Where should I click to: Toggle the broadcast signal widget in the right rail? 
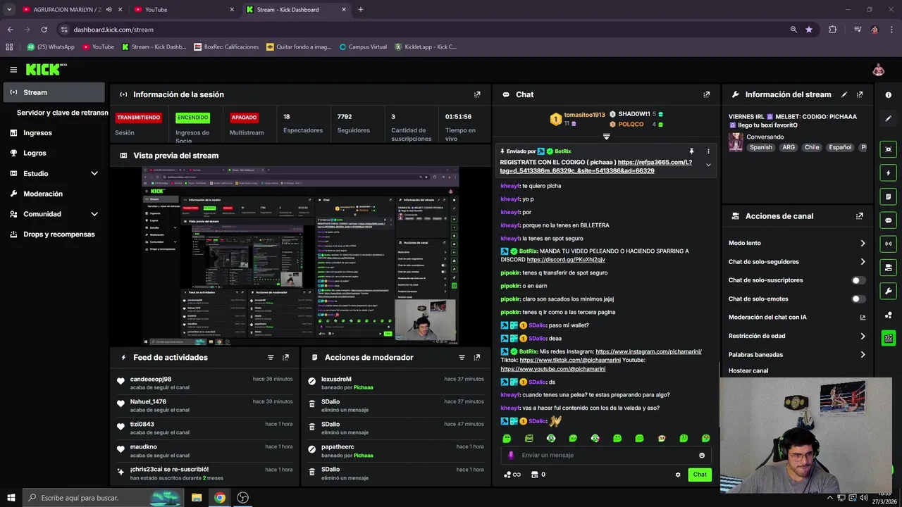[888, 244]
